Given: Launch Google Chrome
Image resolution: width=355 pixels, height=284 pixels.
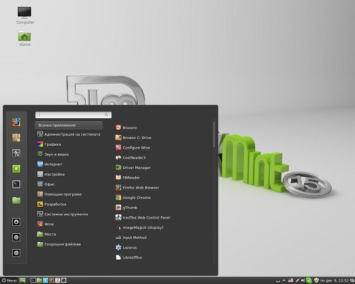Looking at the screenshot, I should tap(133, 198).
